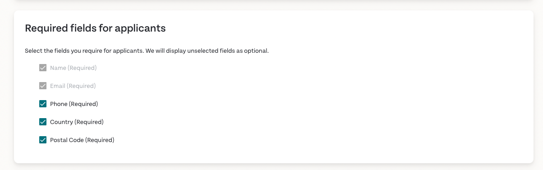Click the word 'applicants' in the heading
This screenshot has width=543, height=170.
pyautogui.click(x=140, y=29)
